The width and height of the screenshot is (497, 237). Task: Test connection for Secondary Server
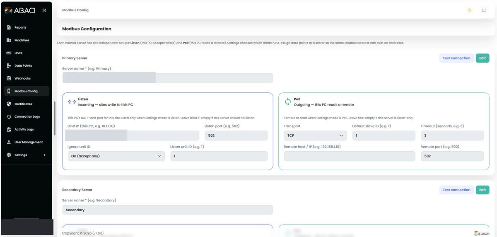point(456,190)
